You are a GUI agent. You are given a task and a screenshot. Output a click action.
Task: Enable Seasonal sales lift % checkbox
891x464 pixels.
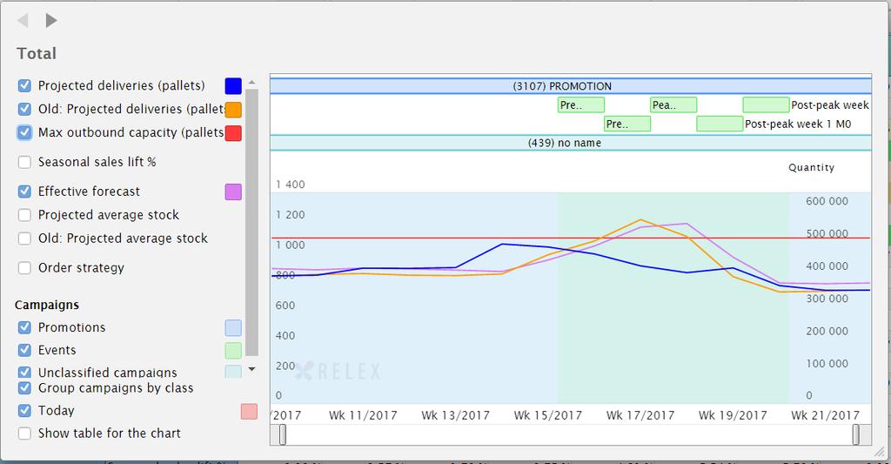point(24,162)
